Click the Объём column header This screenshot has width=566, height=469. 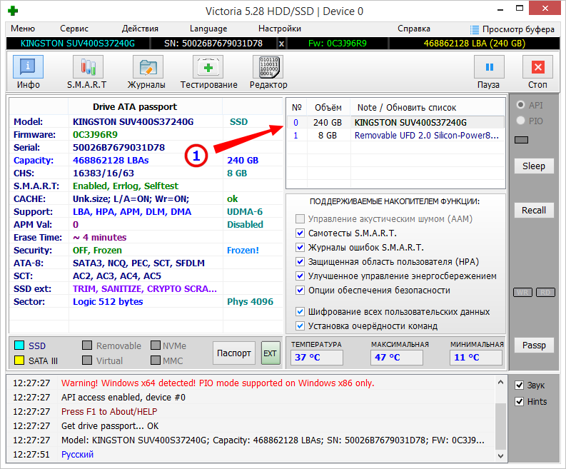click(328, 108)
